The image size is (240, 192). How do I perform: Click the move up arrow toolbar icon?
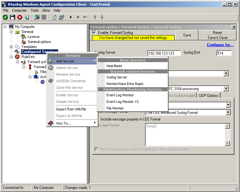pos(95,17)
